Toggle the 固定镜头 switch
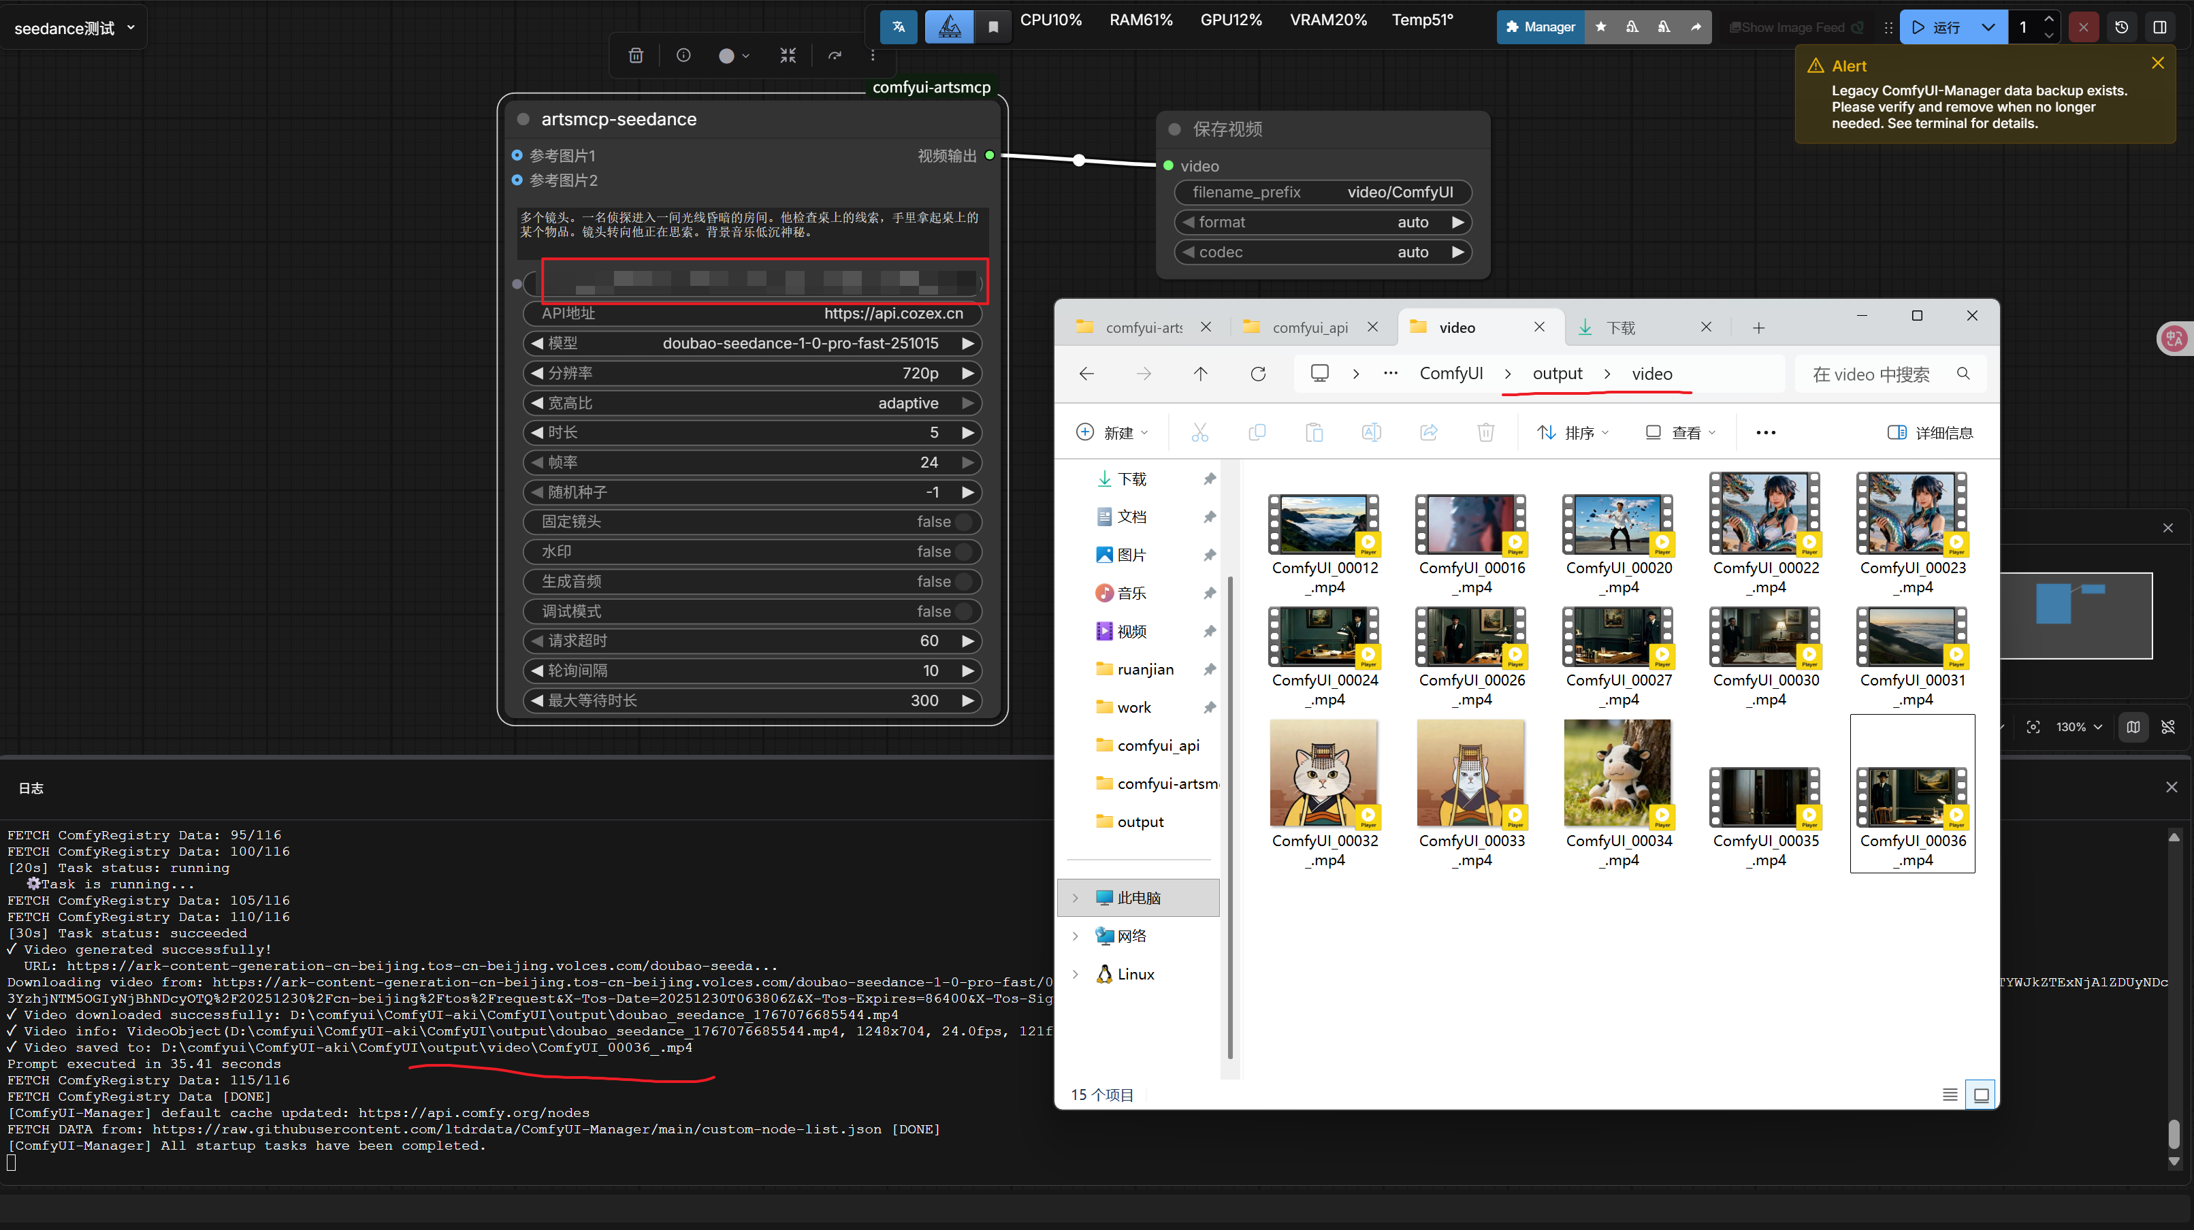 [x=964, y=522]
